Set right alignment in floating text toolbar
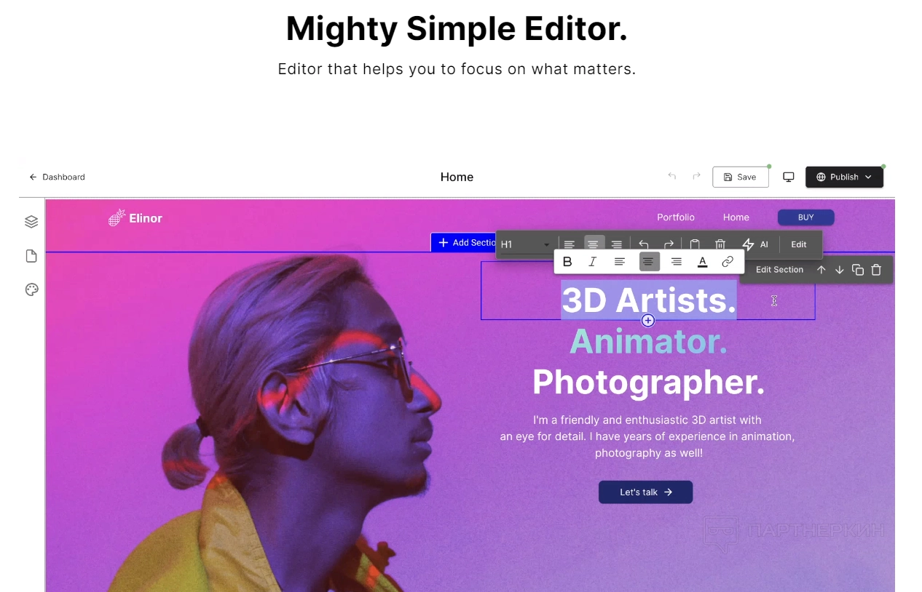This screenshot has width=922, height=592. pos(676,262)
